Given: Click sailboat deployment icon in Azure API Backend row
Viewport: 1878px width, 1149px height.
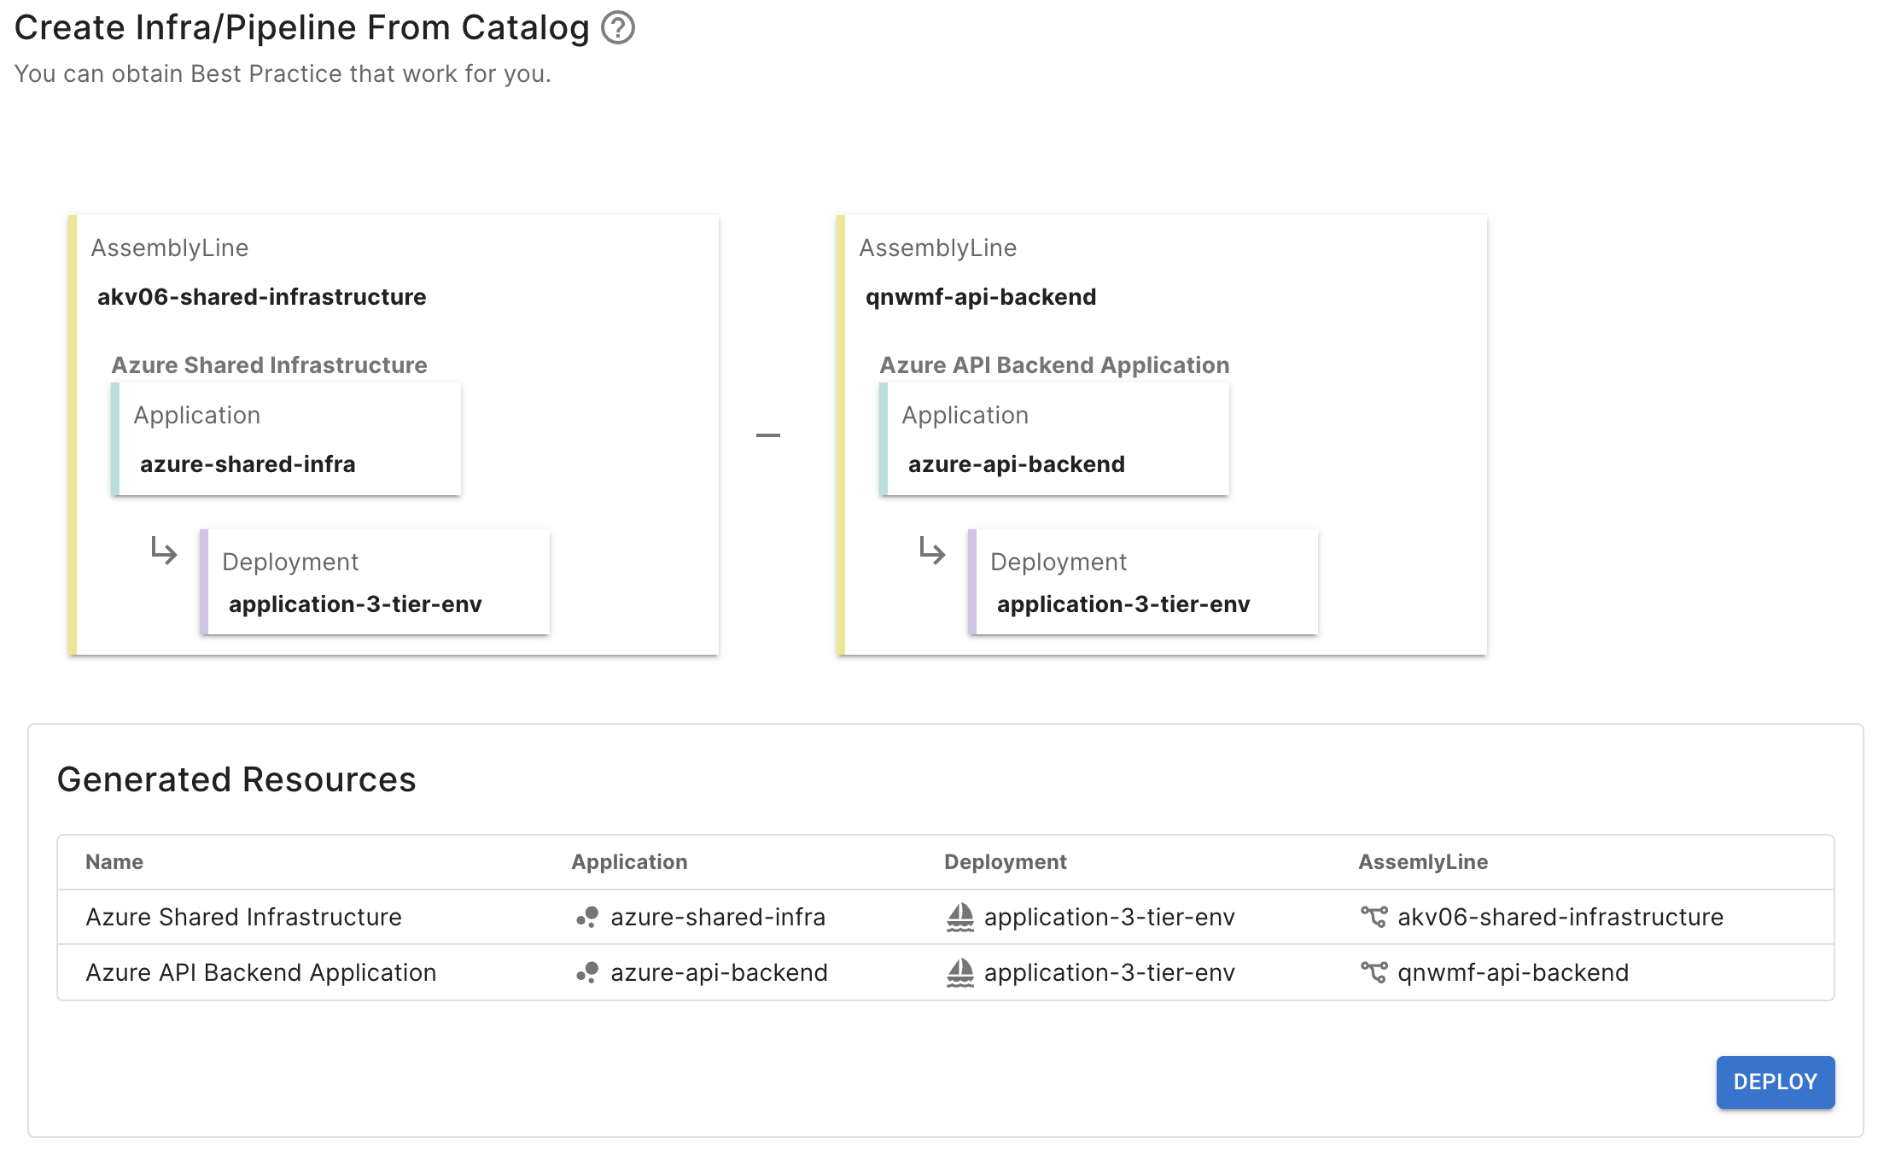Looking at the screenshot, I should point(960,973).
